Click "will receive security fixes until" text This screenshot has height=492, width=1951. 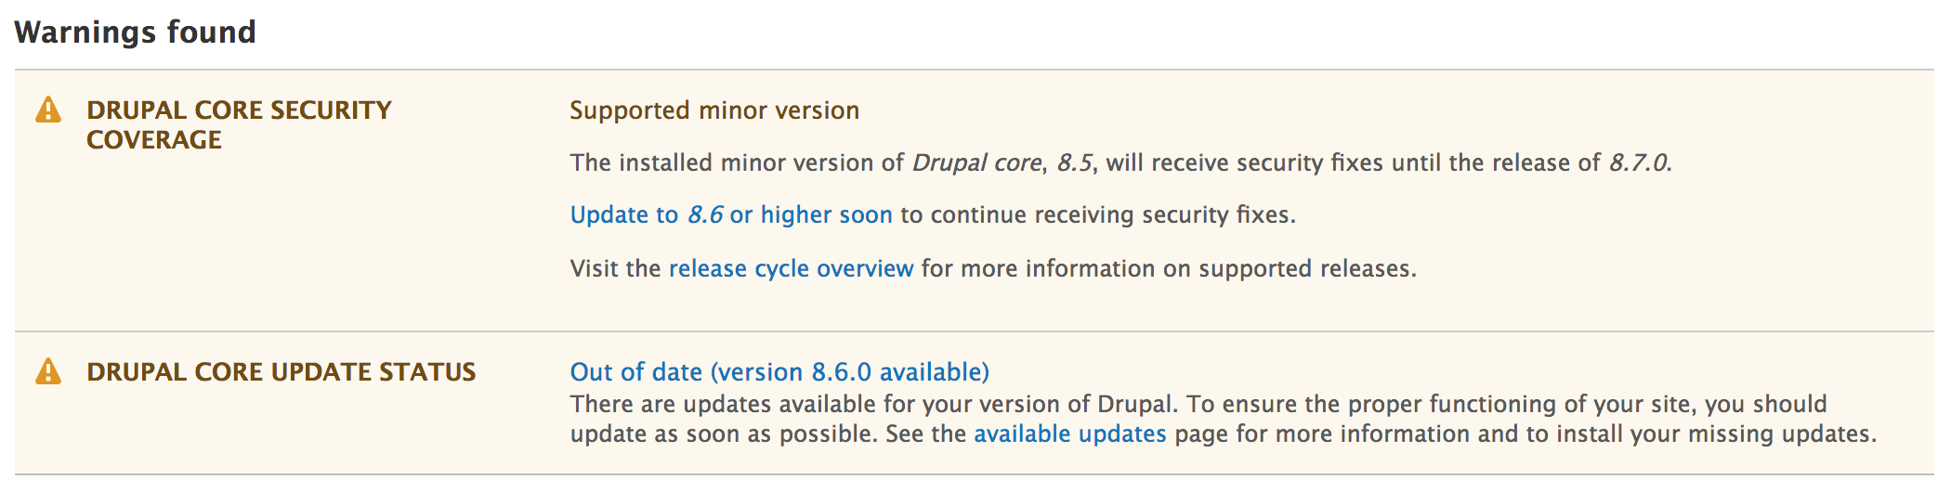(x=1273, y=162)
